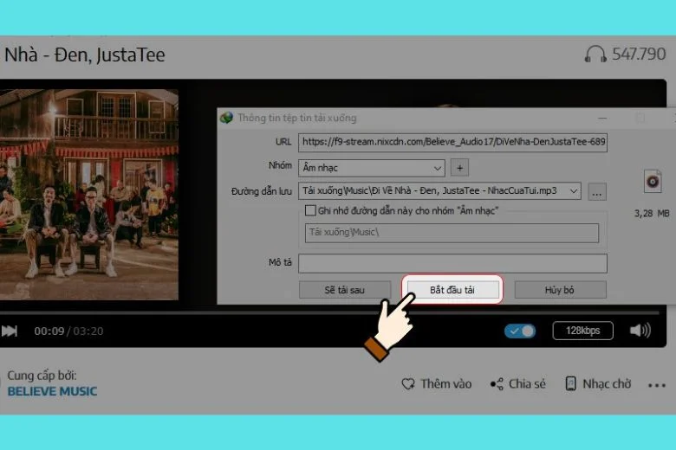
Task: Click the music file type icon
Action: tap(653, 181)
